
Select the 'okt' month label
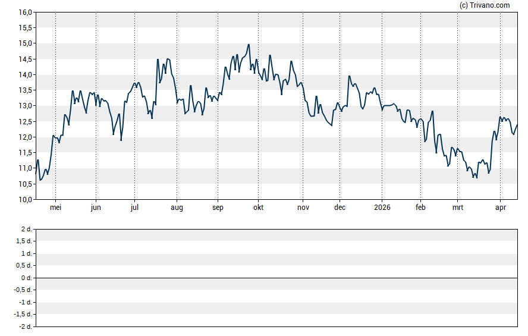pyautogui.click(x=258, y=208)
